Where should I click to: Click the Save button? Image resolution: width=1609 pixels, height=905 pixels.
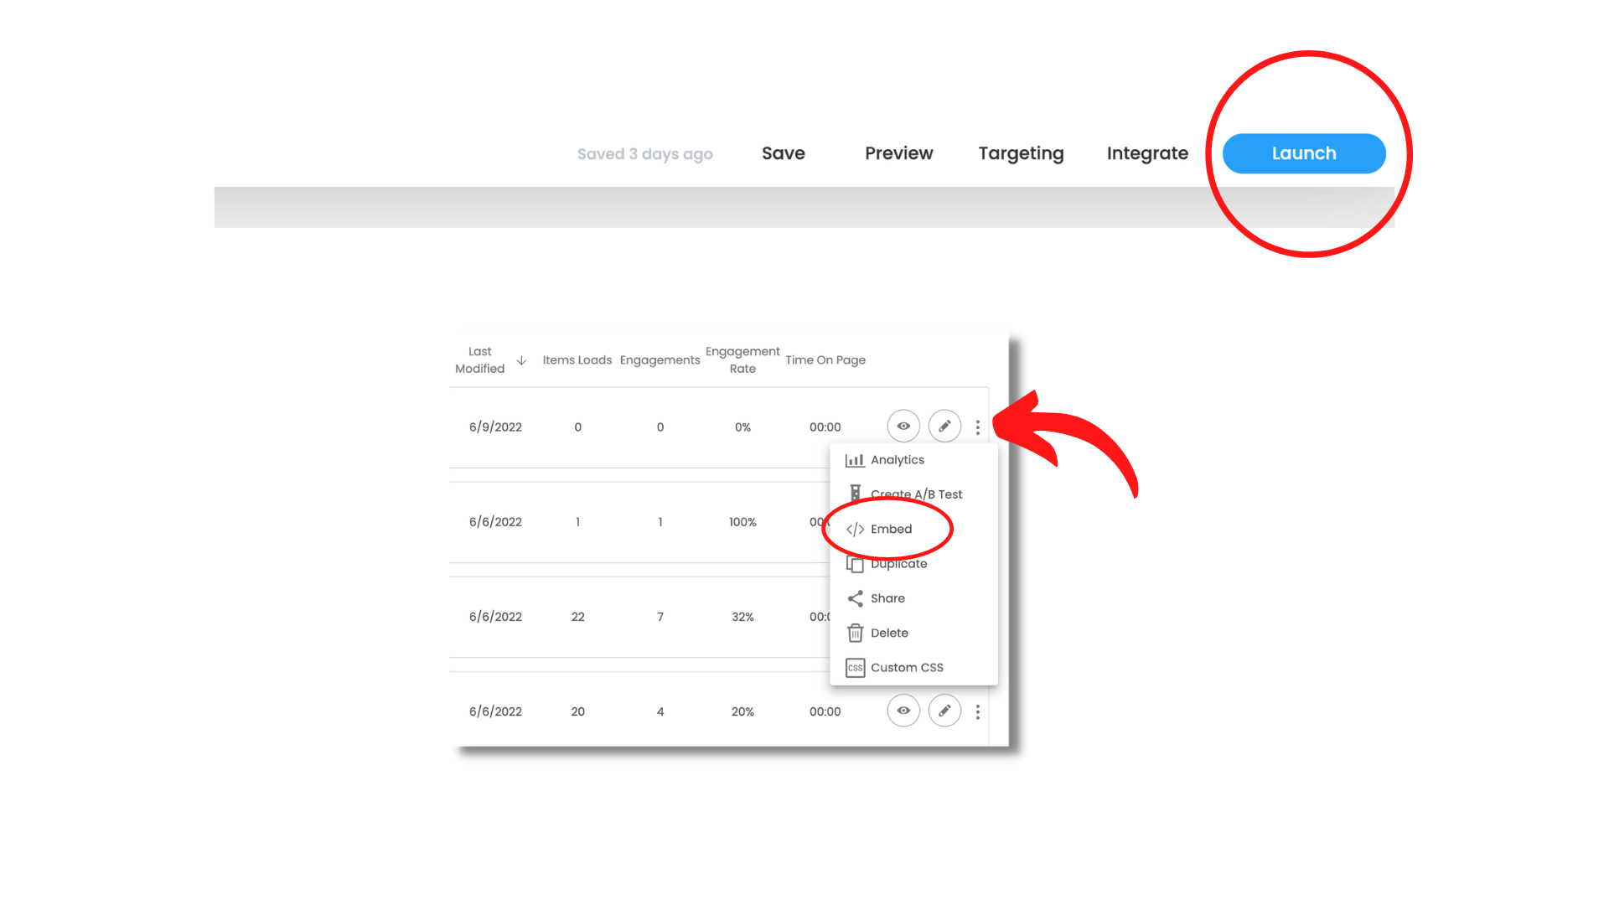784,153
